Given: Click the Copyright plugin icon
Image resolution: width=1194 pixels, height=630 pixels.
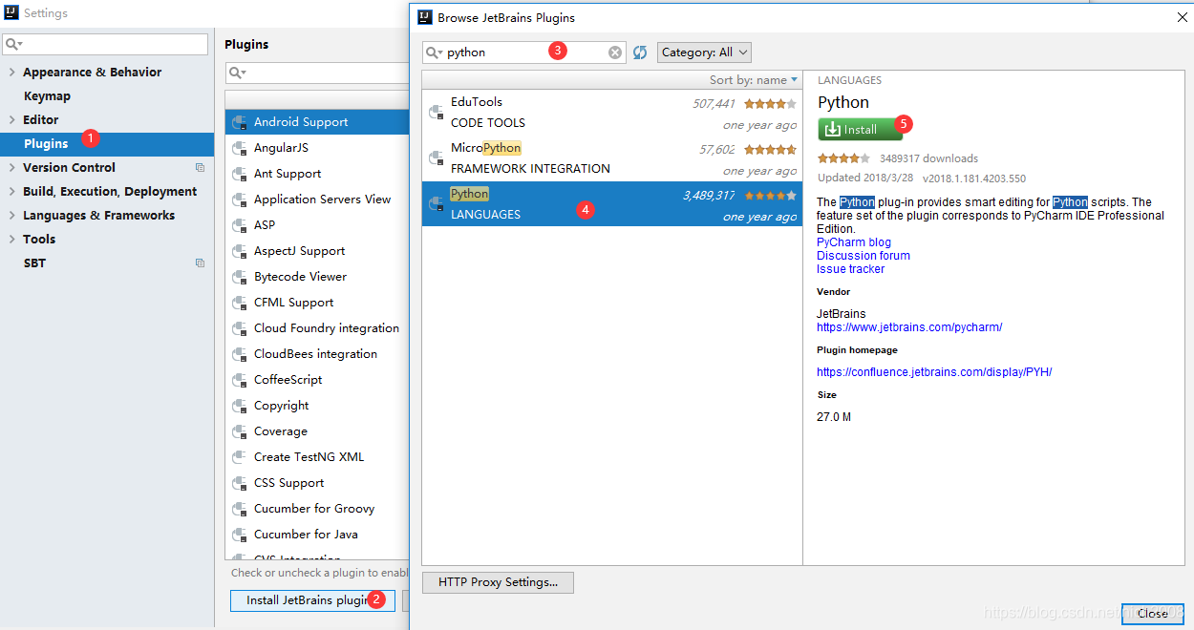Looking at the screenshot, I should pyautogui.click(x=240, y=406).
